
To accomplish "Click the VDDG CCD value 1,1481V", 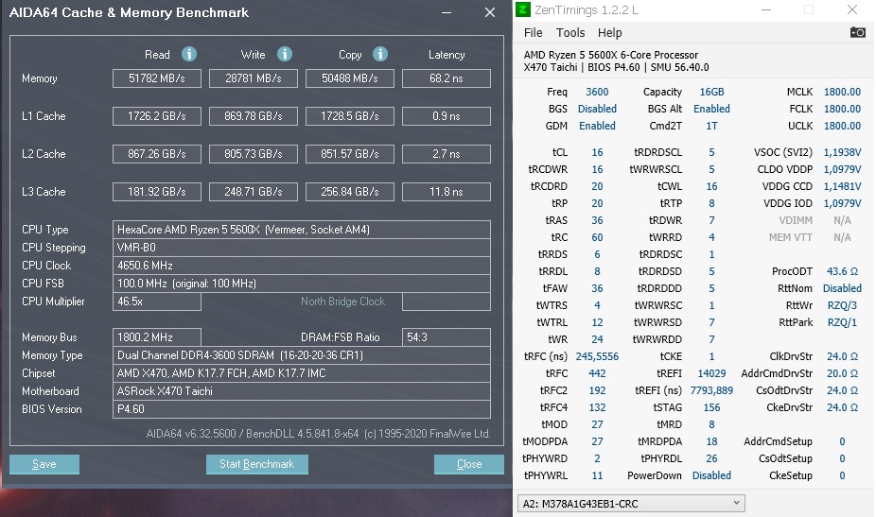I will (x=843, y=186).
